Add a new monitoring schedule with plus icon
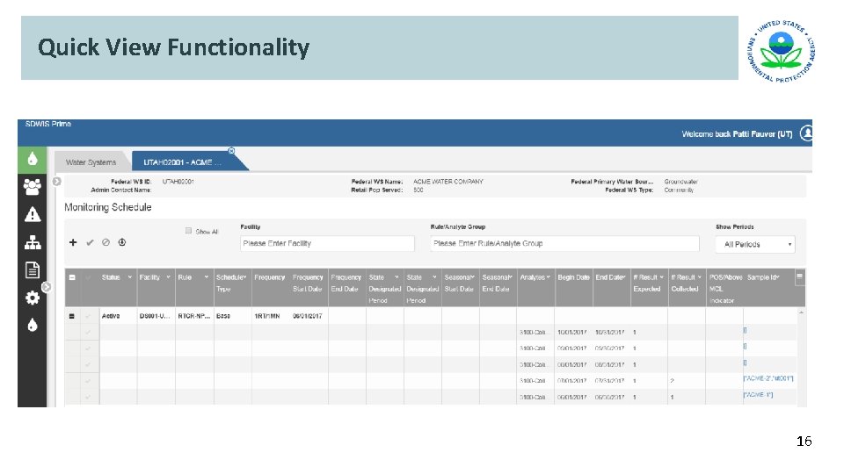The image size is (844, 474). [73, 242]
